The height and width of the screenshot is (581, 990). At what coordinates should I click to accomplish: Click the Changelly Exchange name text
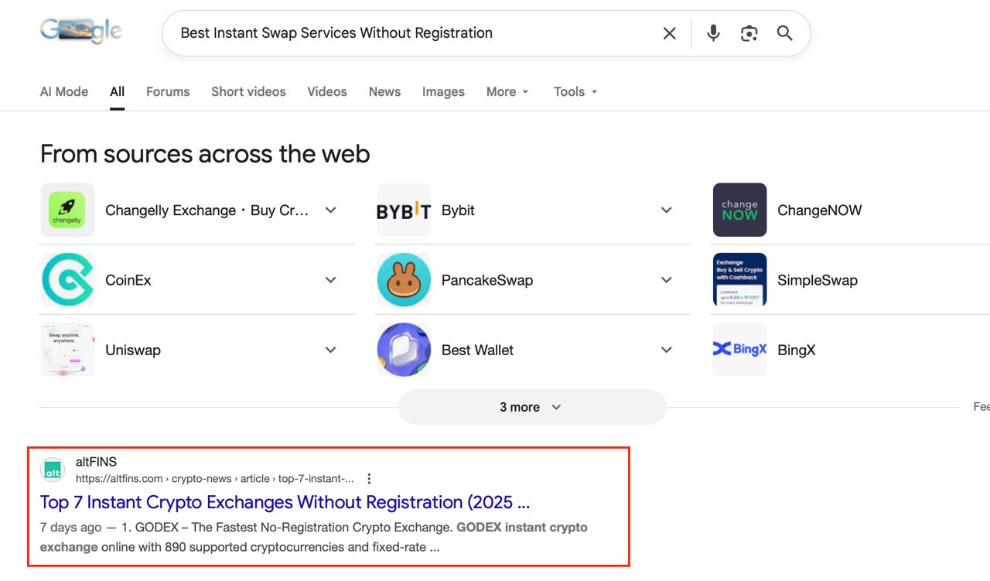tap(207, 210)
